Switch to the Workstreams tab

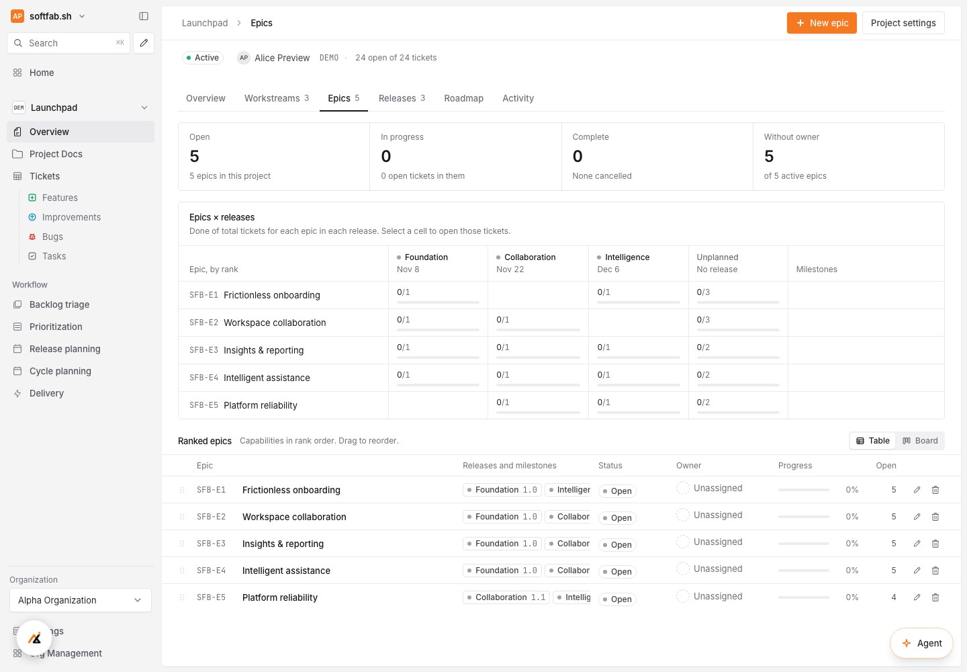277,98
